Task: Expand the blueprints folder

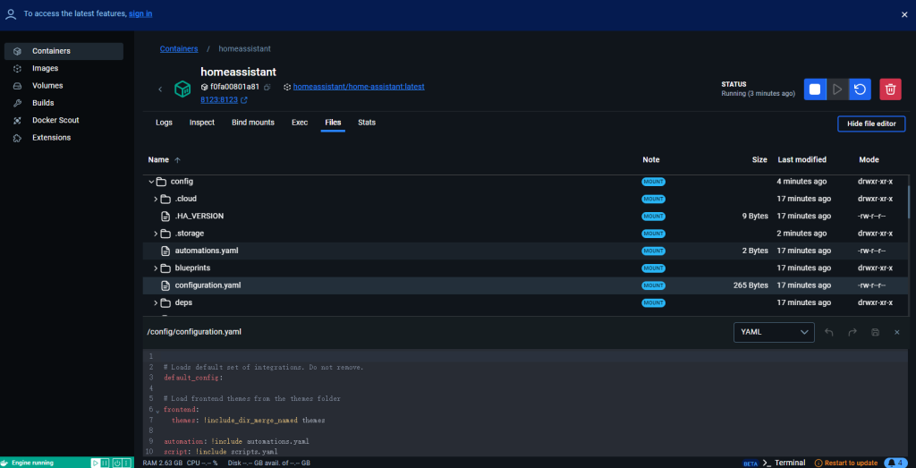Action: click(x=156, y=268)
